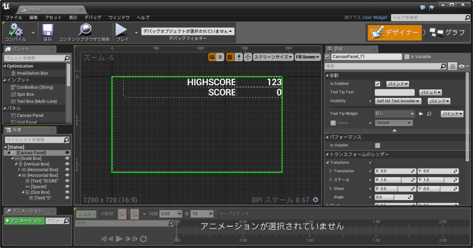This screenshot has height=248, width=473.
Task: Open the Screen Size (スクリーンサイズ) dropdown
Action: 273,57
